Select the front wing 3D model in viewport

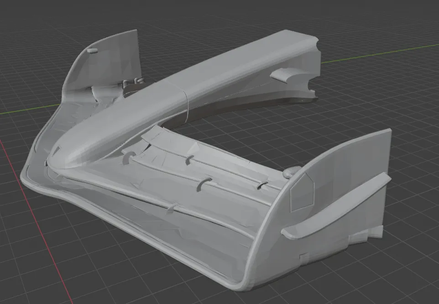pos(205,160)
